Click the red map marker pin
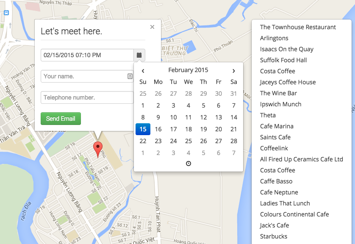This screenshot has width=355, height=244. coord(98,150)
